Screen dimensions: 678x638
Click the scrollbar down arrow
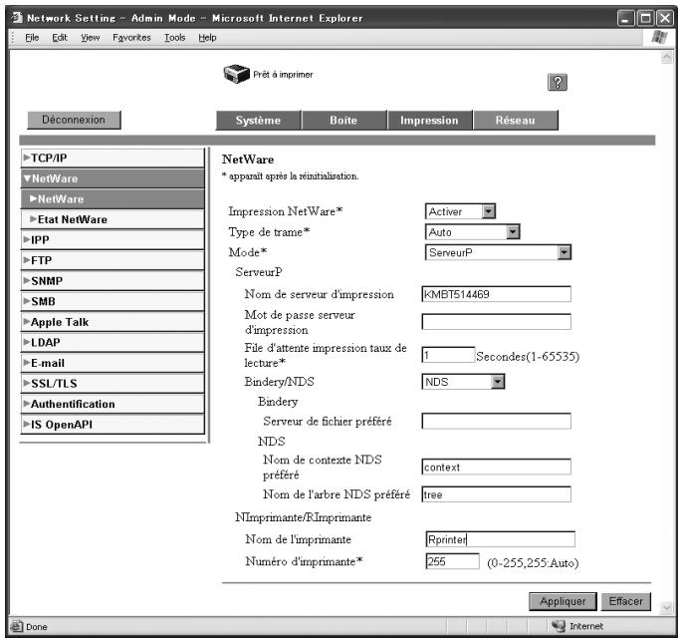[x=667, y=608]
